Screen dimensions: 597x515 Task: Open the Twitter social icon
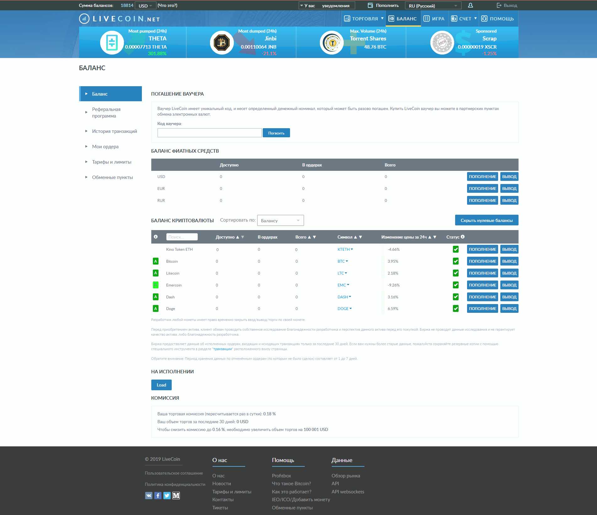(x=167, y=495)
